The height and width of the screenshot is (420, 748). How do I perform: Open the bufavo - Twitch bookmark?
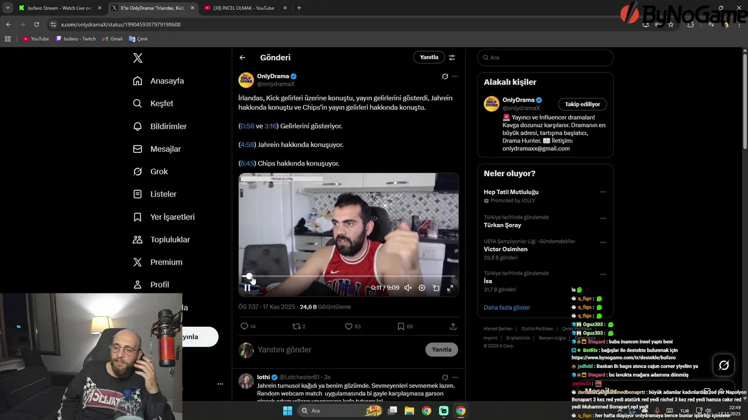click(76, 39)
